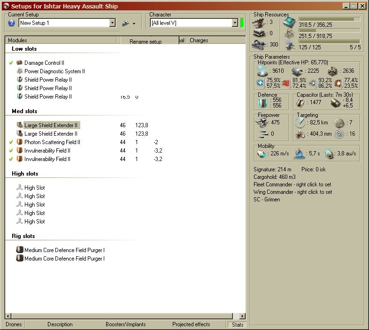The height and width of the screenshot is (330, 369).
Task: Open the setup tools dropdown arrow
Action: 134,23
